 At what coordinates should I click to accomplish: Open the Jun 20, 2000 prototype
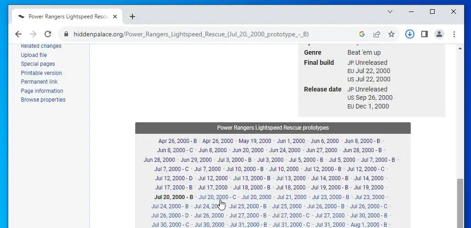248,150
